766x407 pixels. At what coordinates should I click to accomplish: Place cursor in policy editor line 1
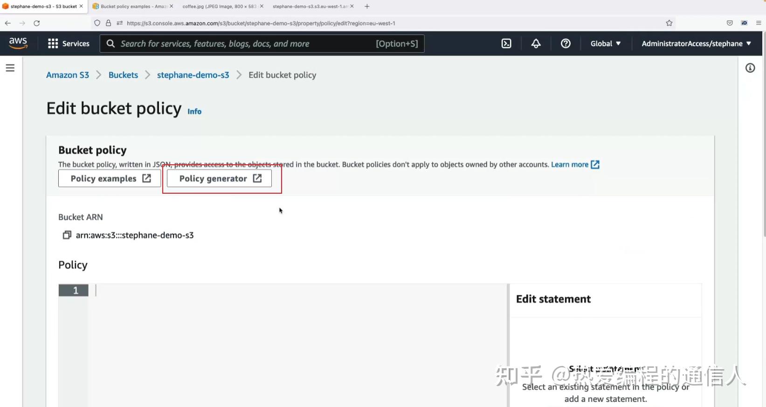[298, 290]
